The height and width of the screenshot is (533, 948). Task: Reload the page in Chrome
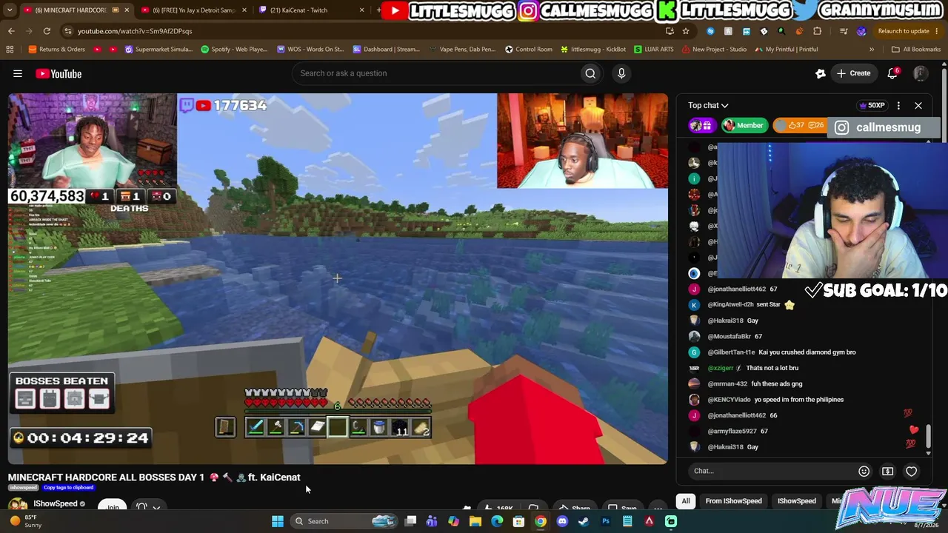(x=47, y=31)
